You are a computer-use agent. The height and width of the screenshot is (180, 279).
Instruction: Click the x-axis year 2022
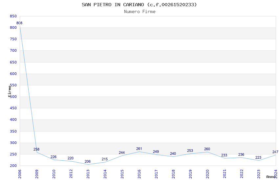click(x=242, y=174)
